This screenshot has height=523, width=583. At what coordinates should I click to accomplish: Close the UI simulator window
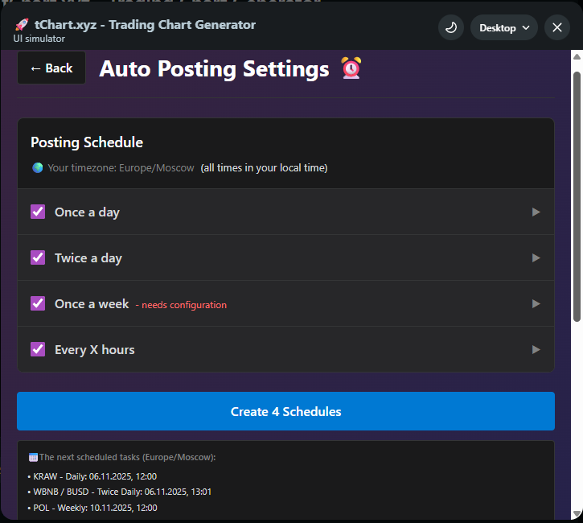tap(557, 27)
